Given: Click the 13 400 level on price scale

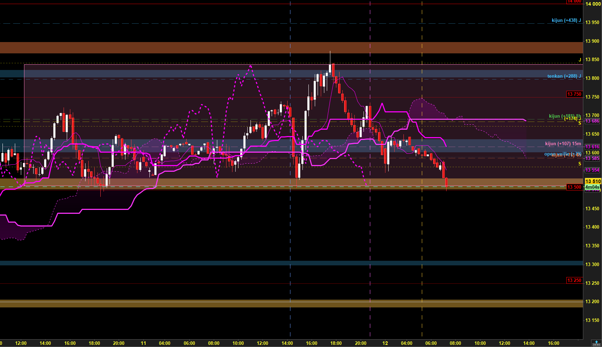Looking at the screenshot, I should coord(592,227).
